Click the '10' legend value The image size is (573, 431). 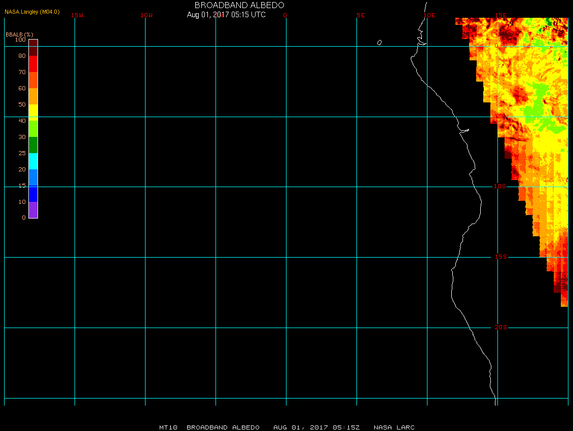click(x=22, y=202)
